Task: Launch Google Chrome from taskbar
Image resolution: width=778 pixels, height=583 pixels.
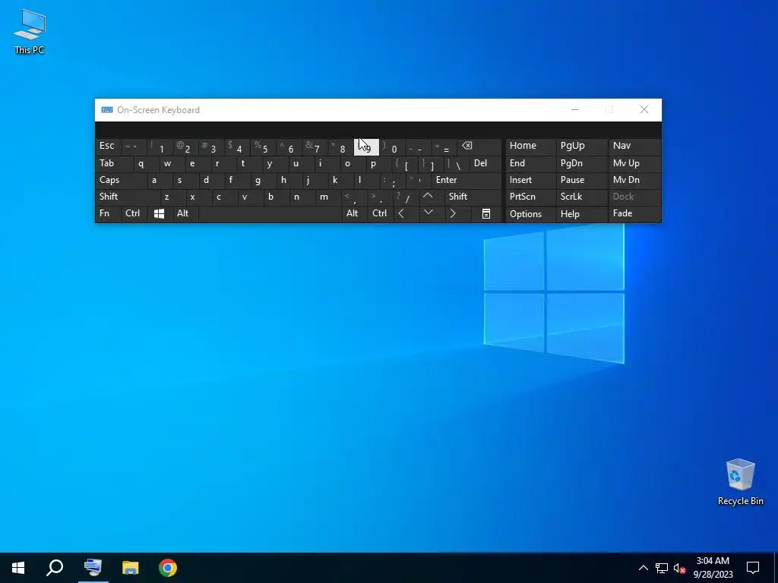Action: [168, 568]
